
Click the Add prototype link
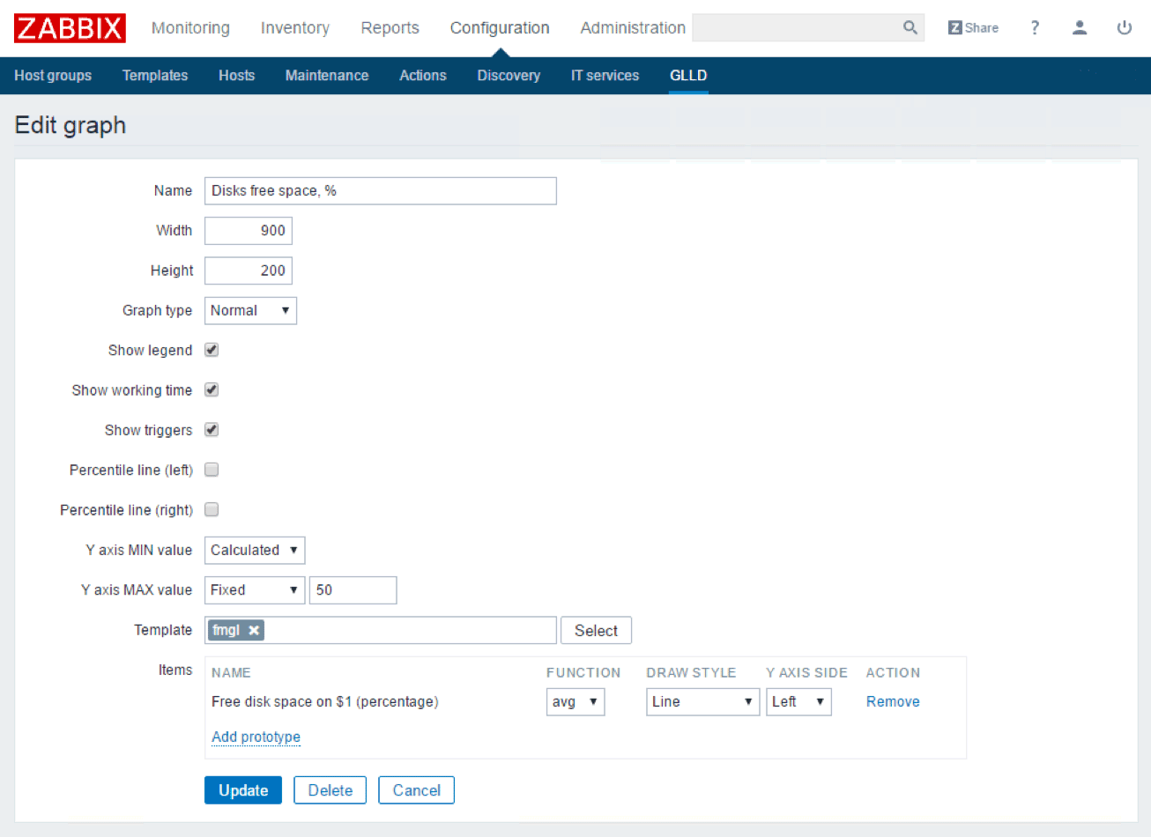(256, 737)
